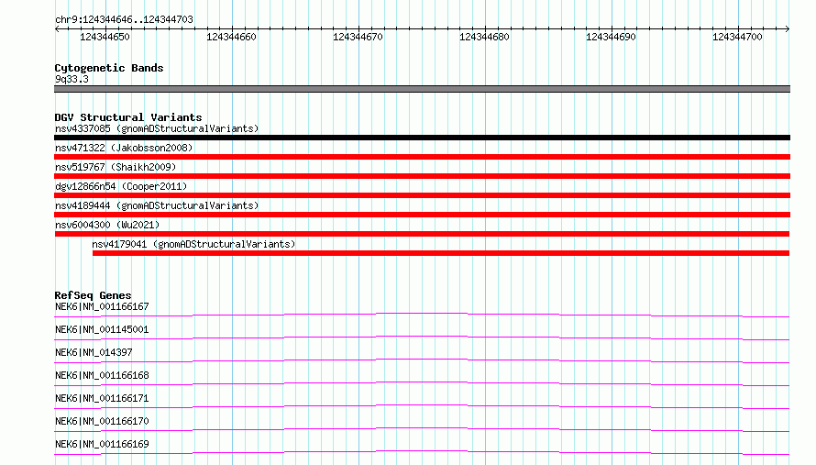Image resolution: width=816 pixels, height=465 pixels.
Task: Click the RefSeq Genes track title
Action: coord(93,295)
